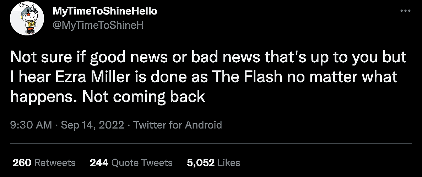Image resolution: width=422 pixels, height=177 pixels.
Task: Click the Sep 14, 2022 date
Action: 92,125
